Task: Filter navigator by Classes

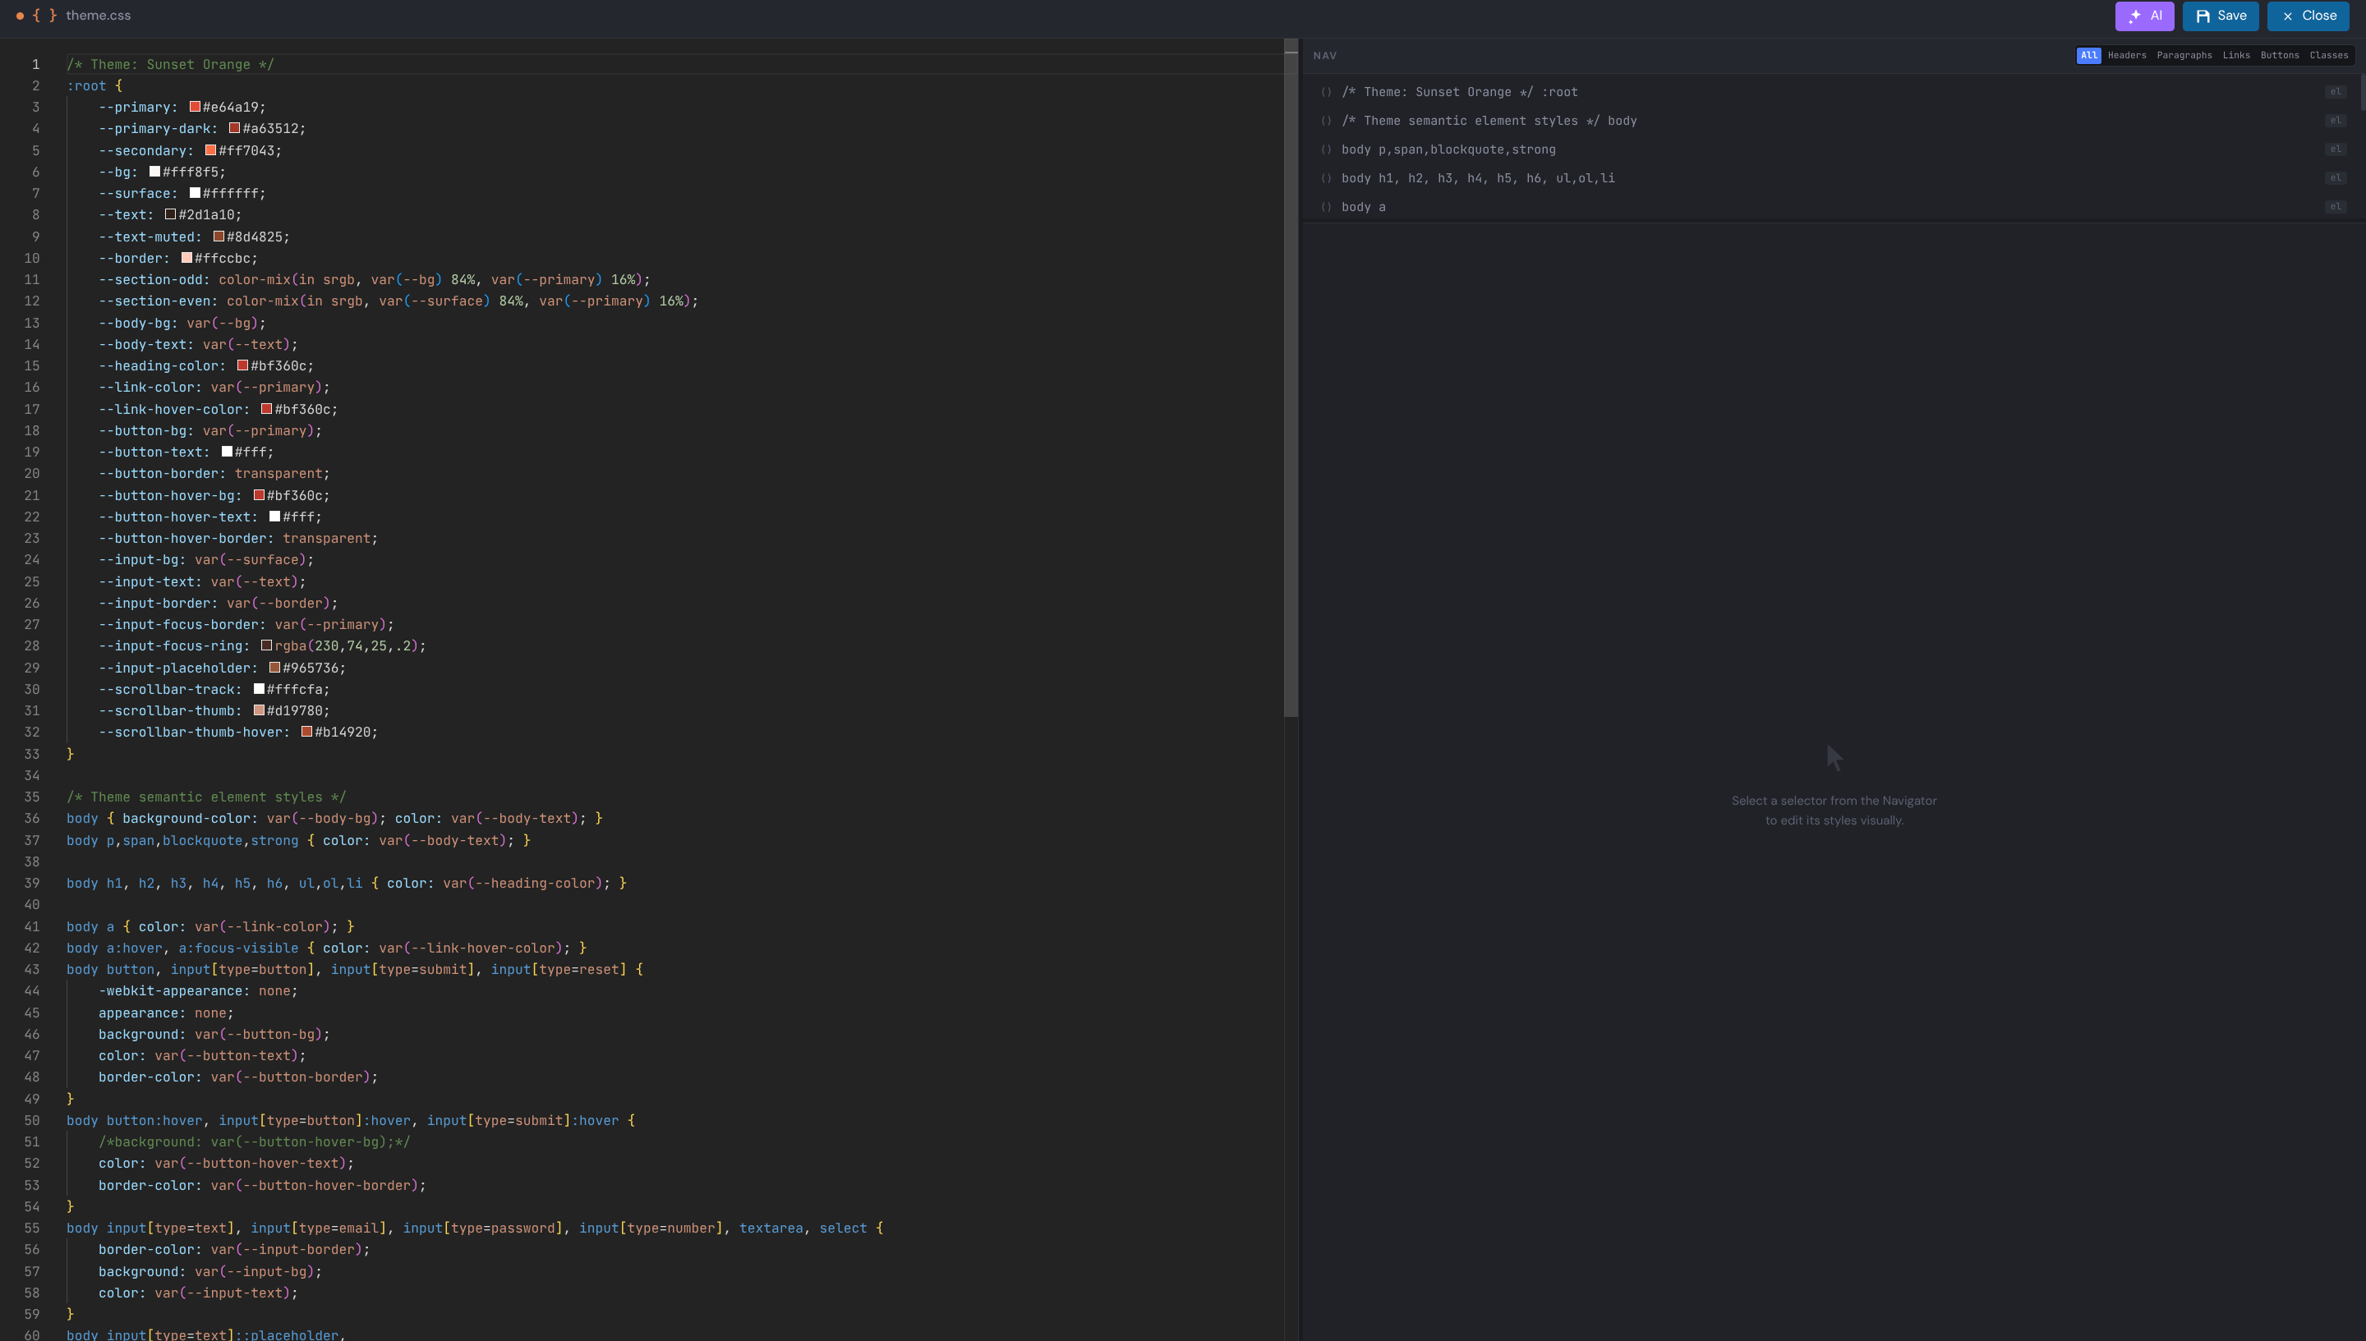Action: tap(2328, 55)
